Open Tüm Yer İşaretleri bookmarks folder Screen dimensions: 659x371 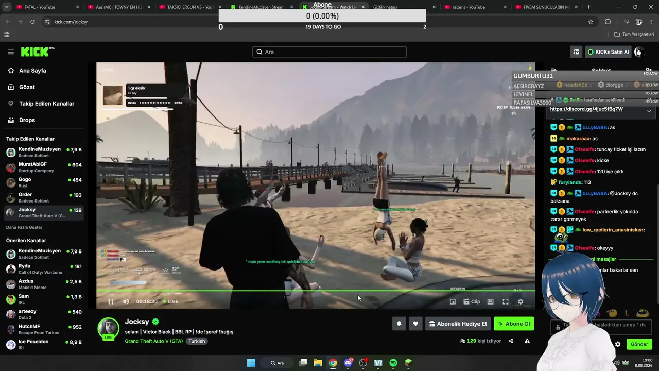pyautogui.click(x=634, y=35)
